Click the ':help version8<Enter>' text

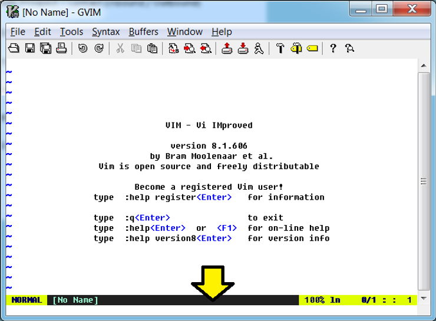click(178, 238)
